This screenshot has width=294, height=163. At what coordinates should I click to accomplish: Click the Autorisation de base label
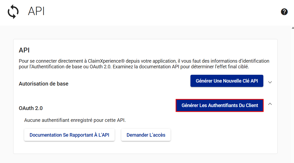pyautogui.click(x=44, y=84)
